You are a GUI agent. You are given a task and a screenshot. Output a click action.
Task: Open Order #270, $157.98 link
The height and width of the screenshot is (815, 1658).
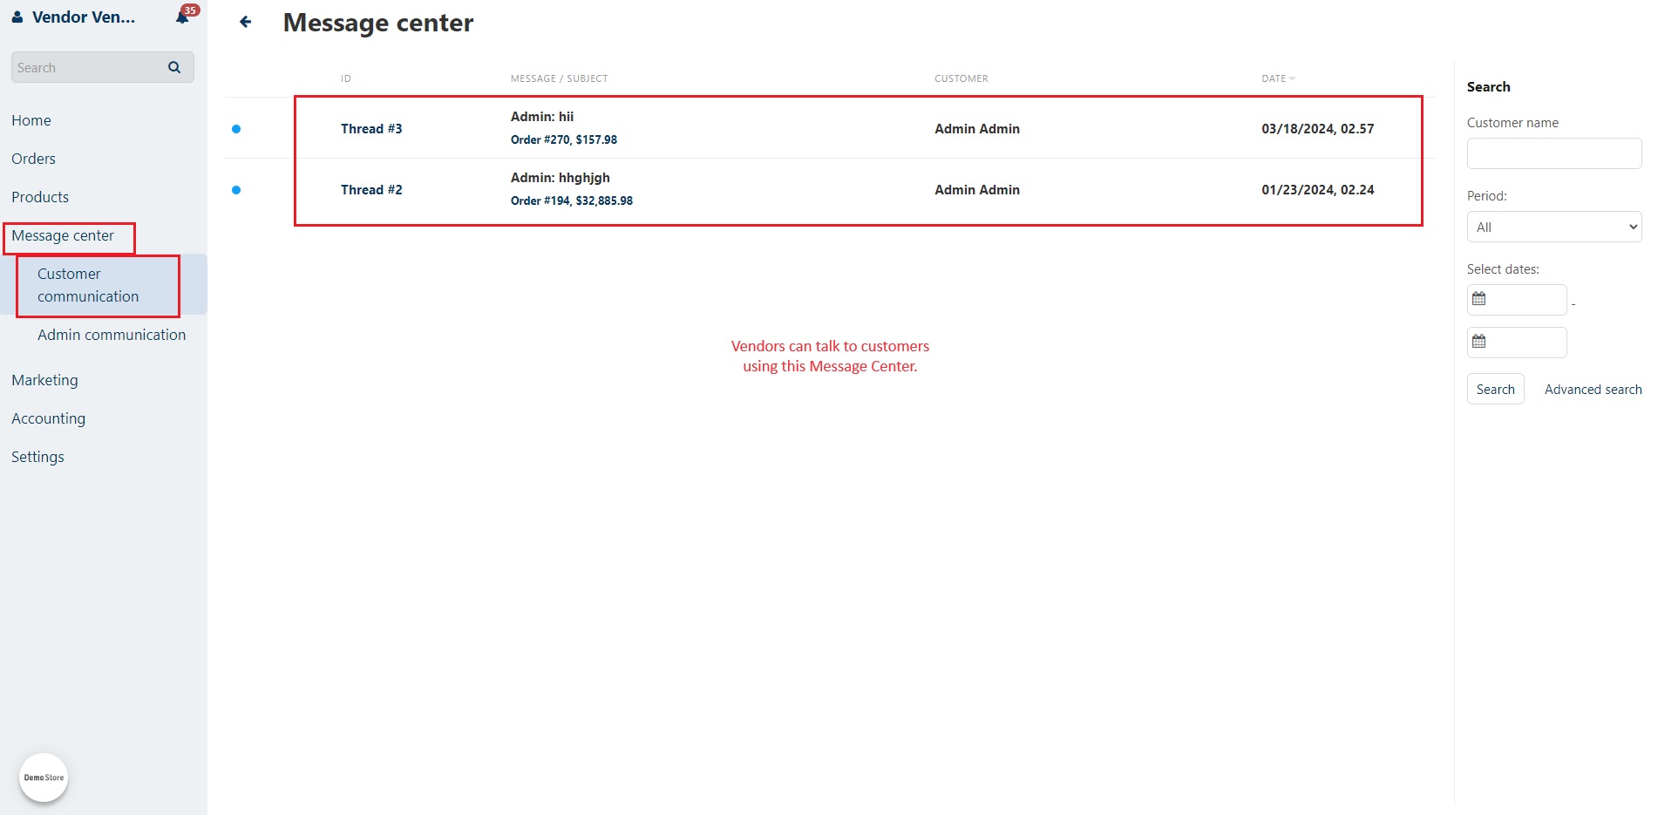coord(564,139)
